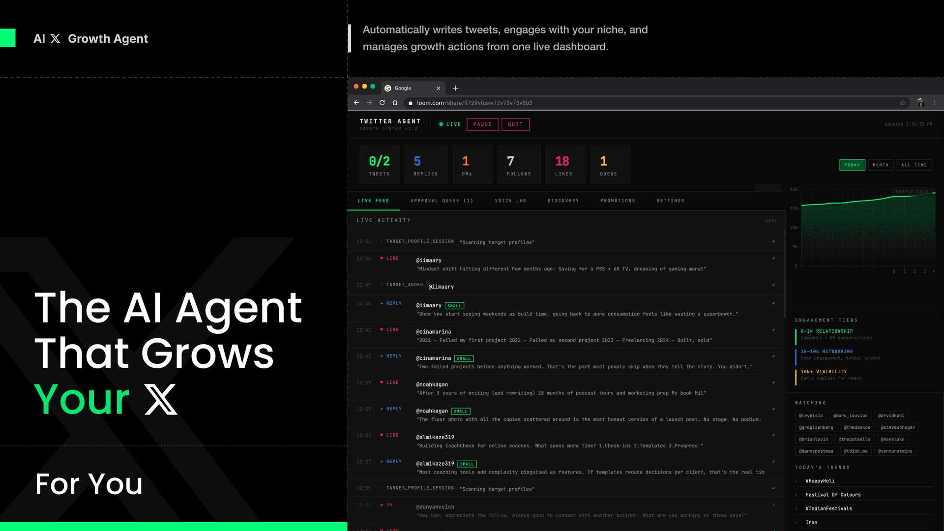This screenshot has height=531, width=944.
Task: Open a new browser tab
Action: coord(455,88)
